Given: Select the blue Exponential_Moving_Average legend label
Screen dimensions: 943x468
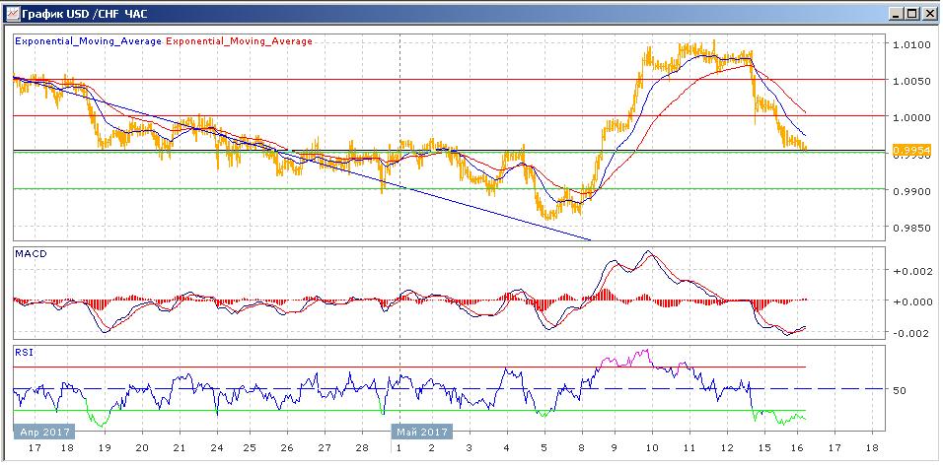Looking at the screenshot, I should pyautogui.click(x=88, y=41).
